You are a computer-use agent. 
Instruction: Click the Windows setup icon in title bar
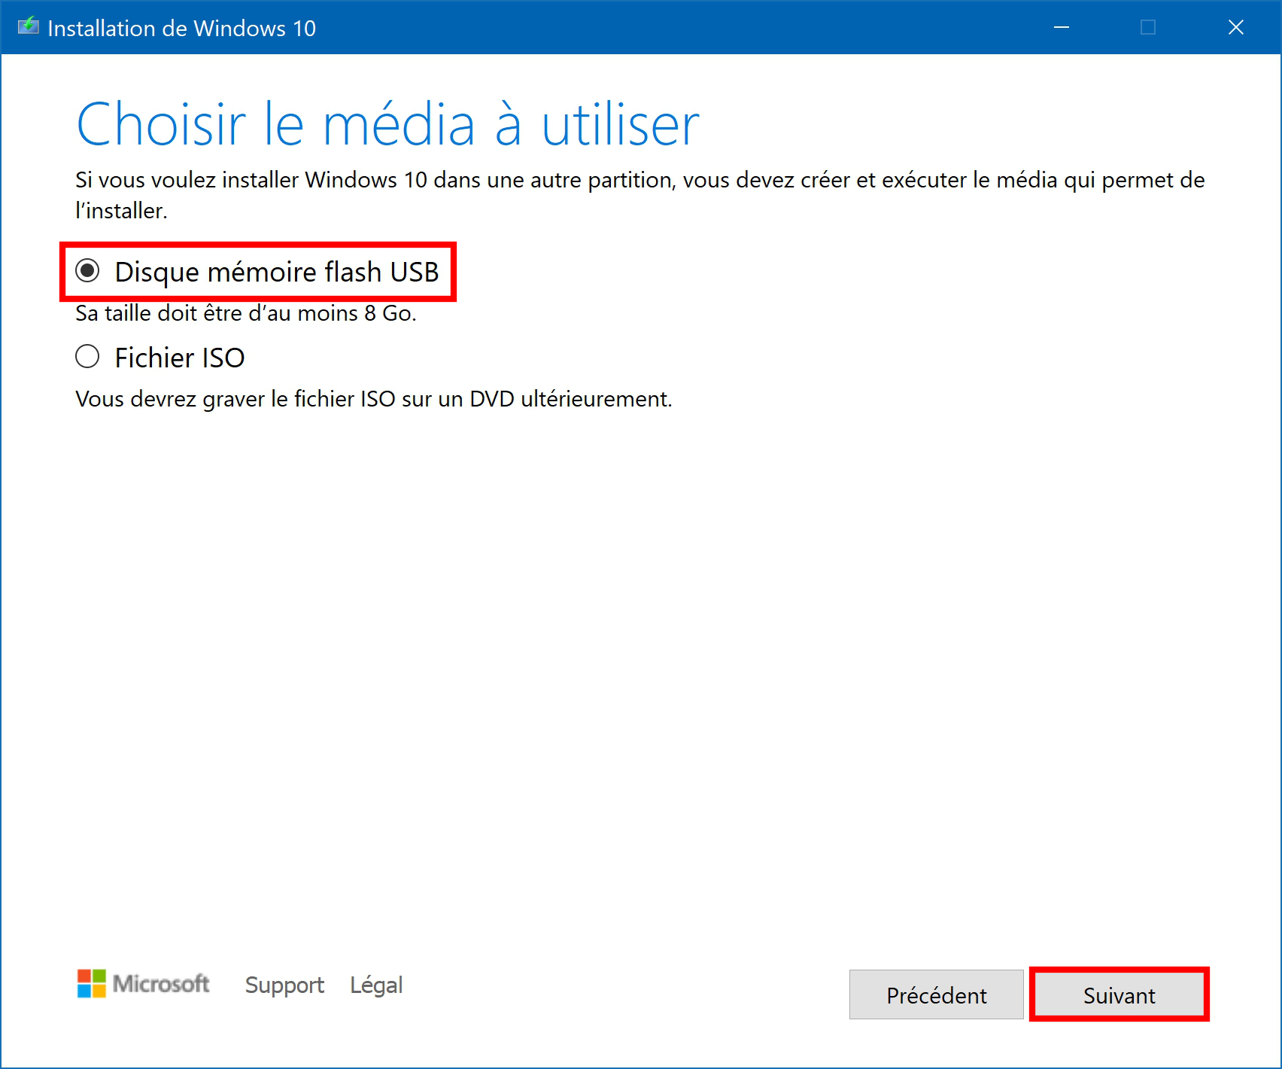29,27
